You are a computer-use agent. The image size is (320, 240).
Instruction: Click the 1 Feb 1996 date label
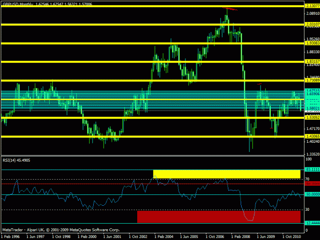click(x=10, y=236)
